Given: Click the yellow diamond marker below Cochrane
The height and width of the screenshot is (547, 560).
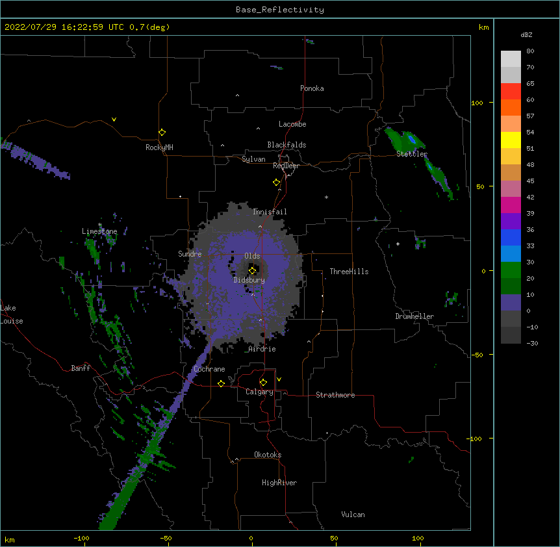Looking at the screenshot, I should 221,383.
